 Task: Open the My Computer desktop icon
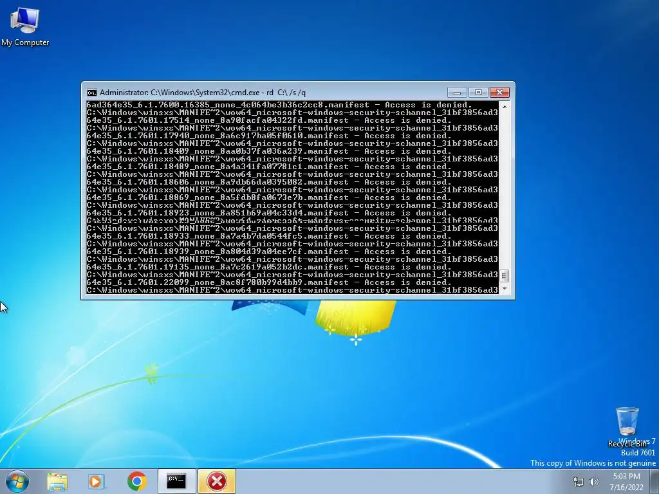tap(25, 26)
